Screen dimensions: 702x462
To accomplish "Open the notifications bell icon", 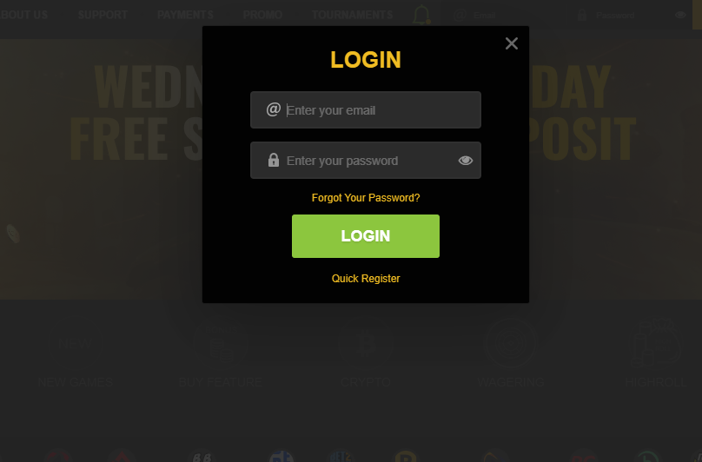I will (x=421, y=15).
